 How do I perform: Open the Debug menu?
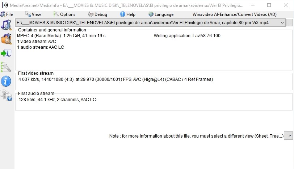point(98,14)
